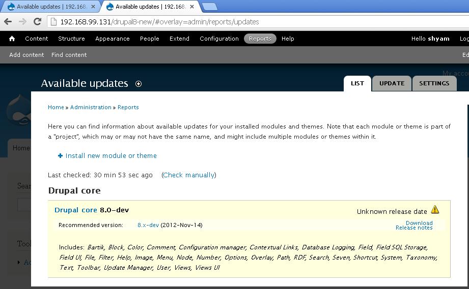This screenshot has width=469, height=289.
Task: Click the browser back arrow
Action: pyautogui.click(x=8, y=21)
